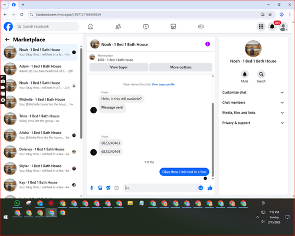Attach a photo using the image icon
Screen dimensions: 295x236
click(x=100, y=188)
